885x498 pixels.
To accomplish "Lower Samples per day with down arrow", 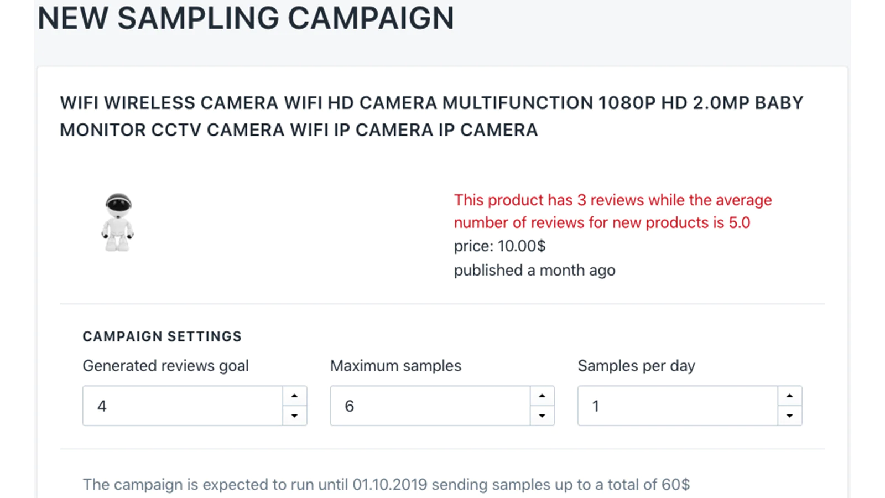I will (x=790, y=416).
